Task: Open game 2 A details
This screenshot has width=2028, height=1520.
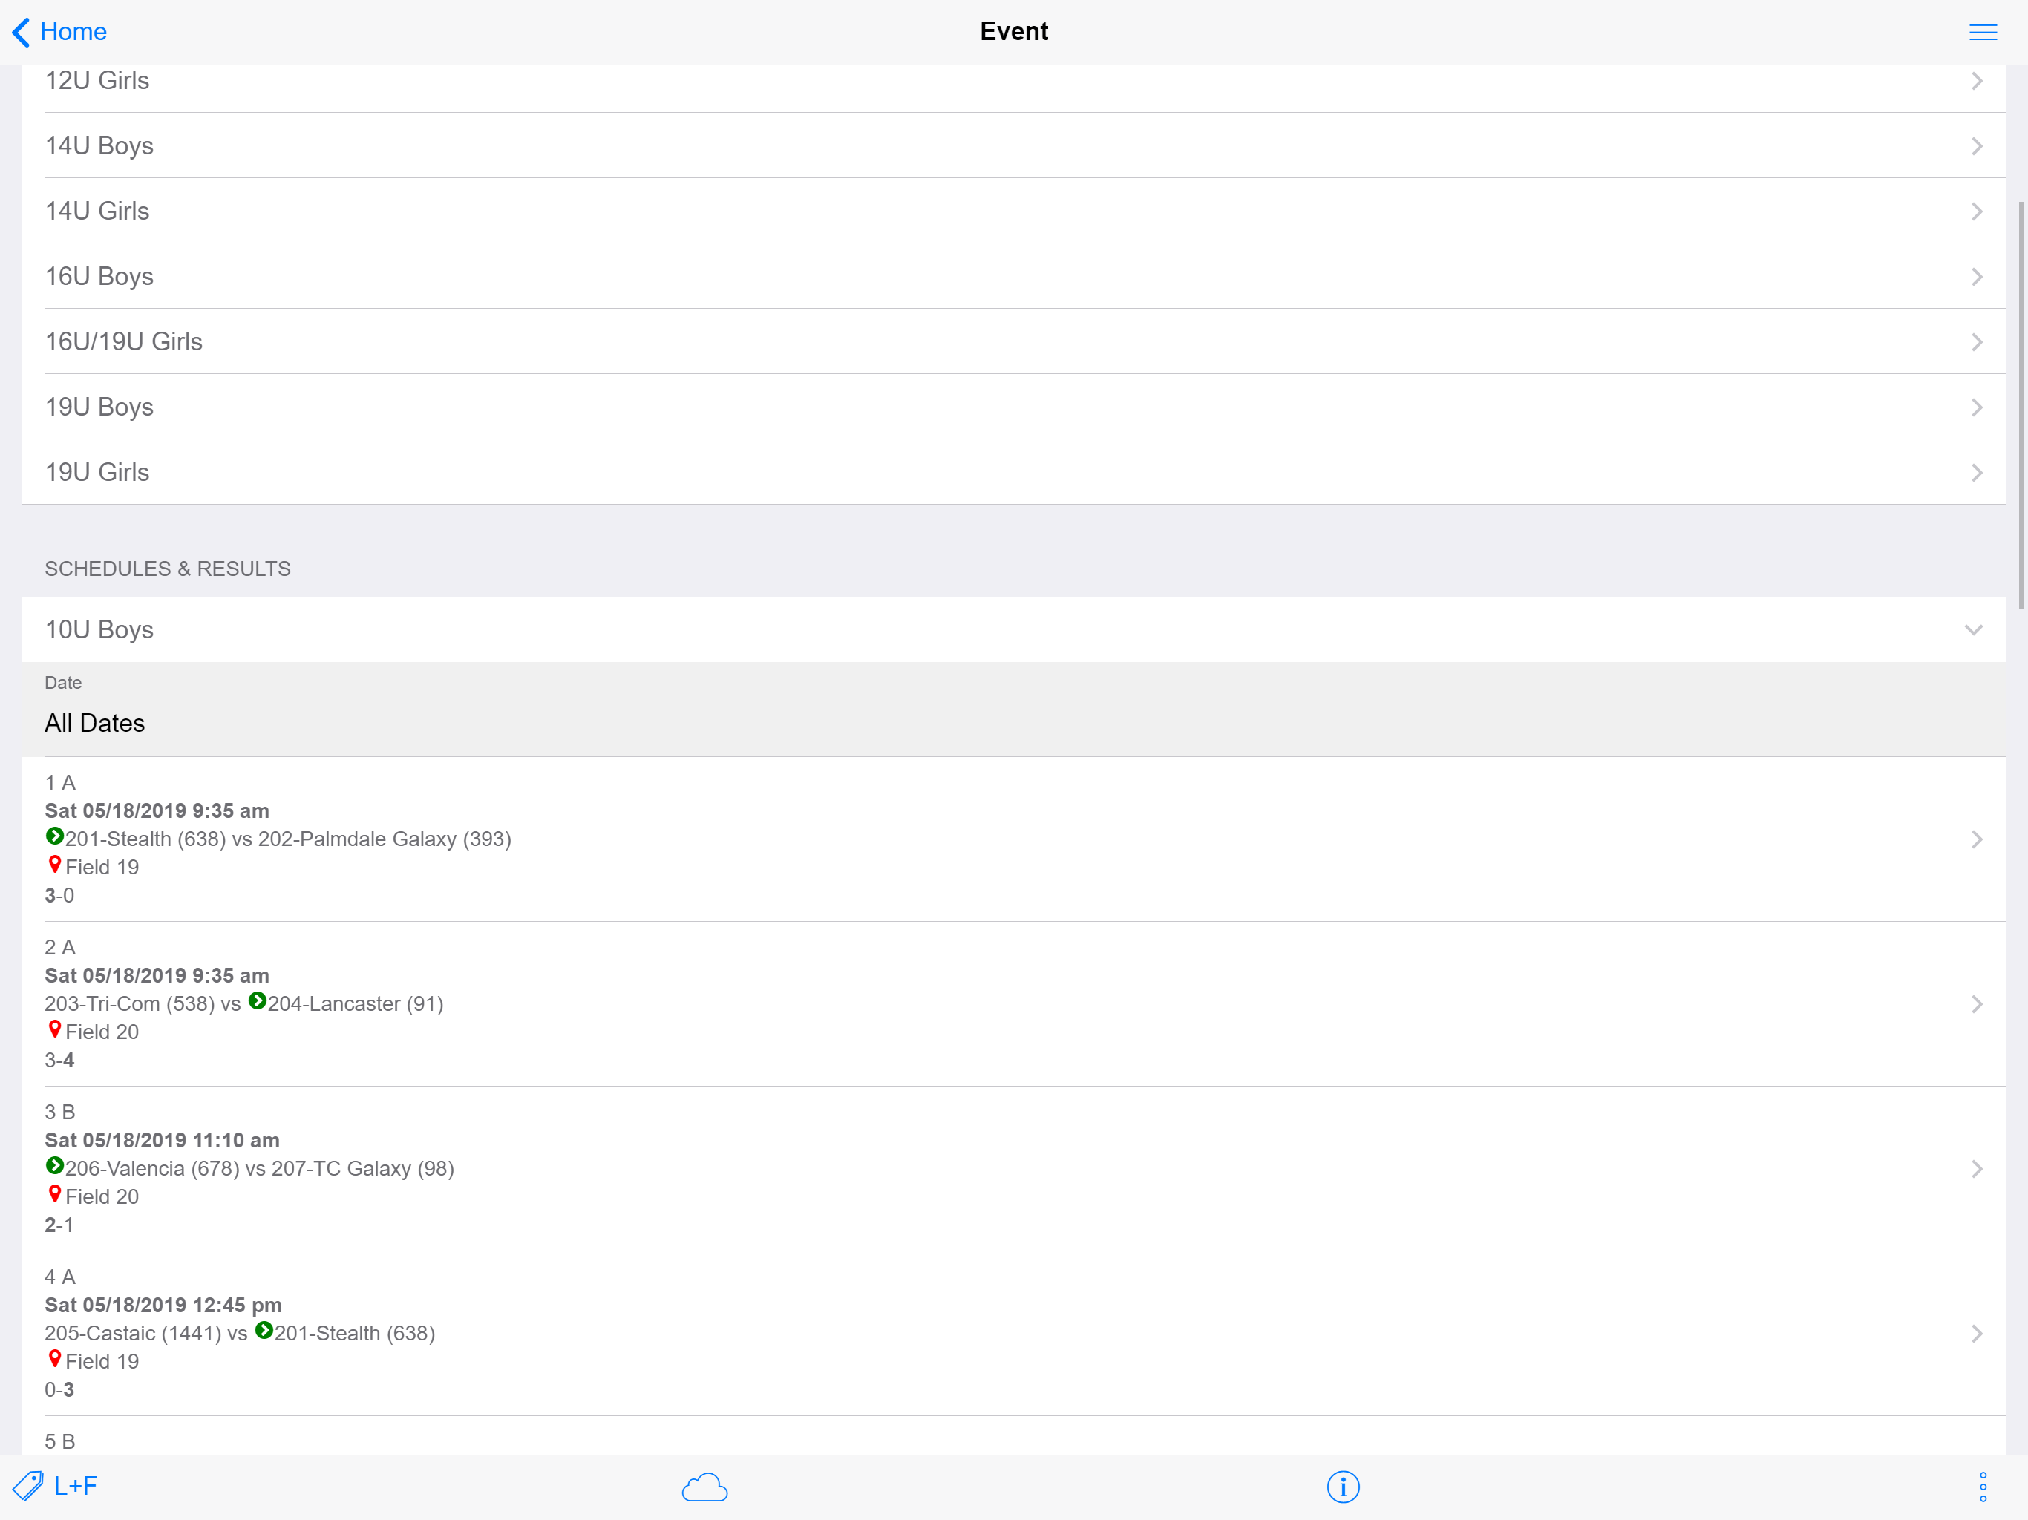Action: tap(1014, 1004)
